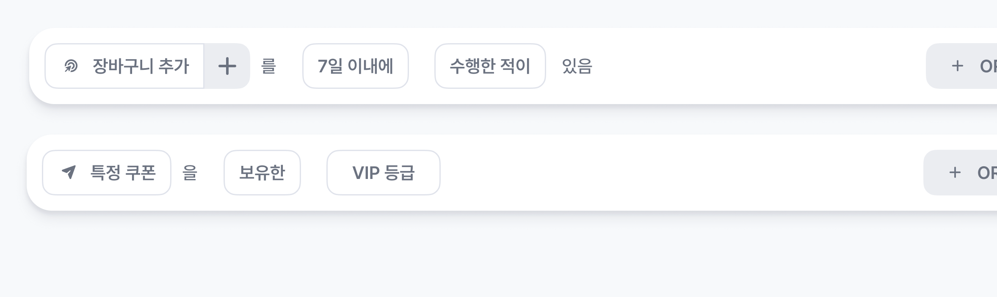Click the 장바구니 추가 label text
This screenshot has height=297, width=997.
141,66
